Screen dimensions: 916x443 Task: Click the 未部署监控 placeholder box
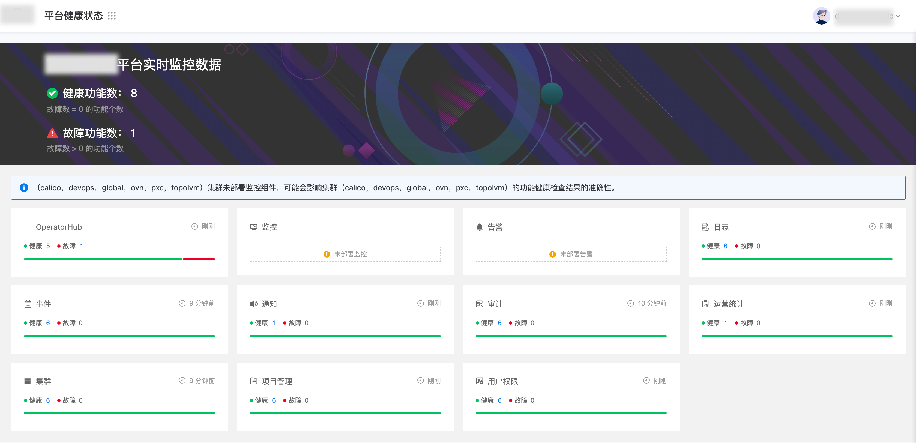[x=345, y=254]
